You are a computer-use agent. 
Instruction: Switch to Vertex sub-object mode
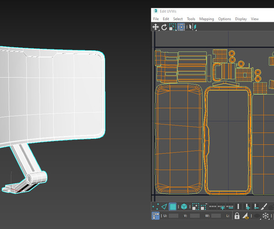[155, 207]
